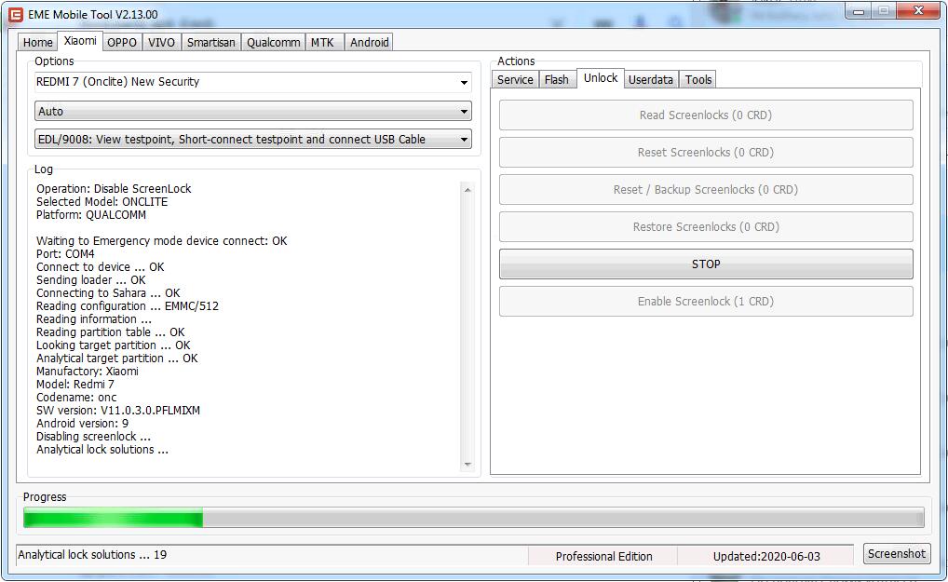Image resolution: width=948 pixels, height=582 pixels.
Task: Stop the running operation with STOP
Action: (706, 264)
